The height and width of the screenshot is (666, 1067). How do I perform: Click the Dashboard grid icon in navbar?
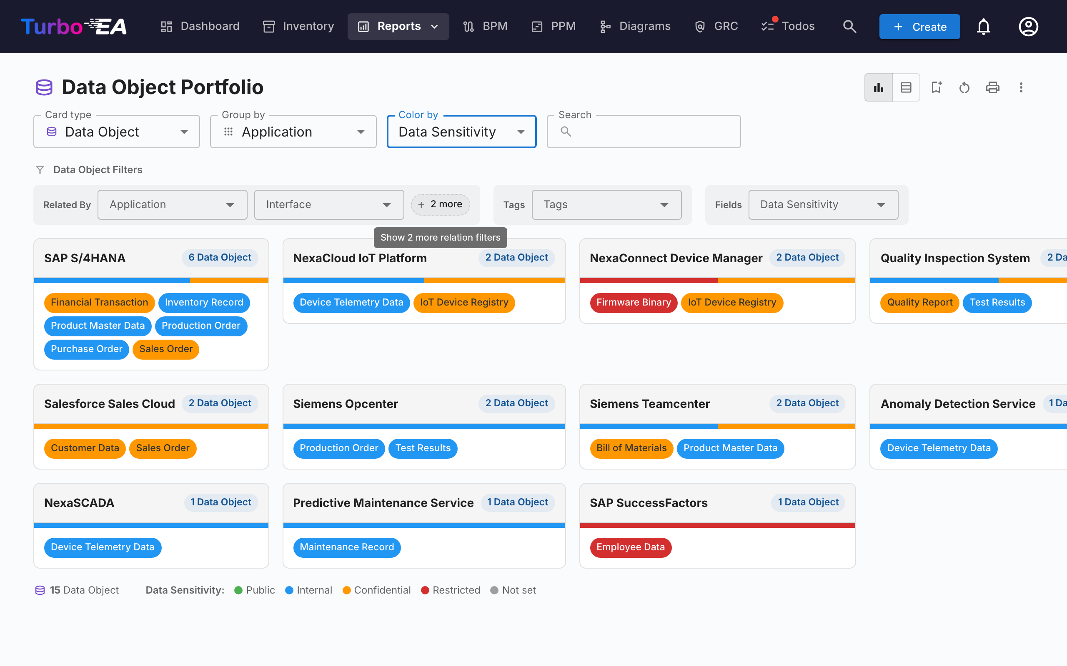point(166,26)
